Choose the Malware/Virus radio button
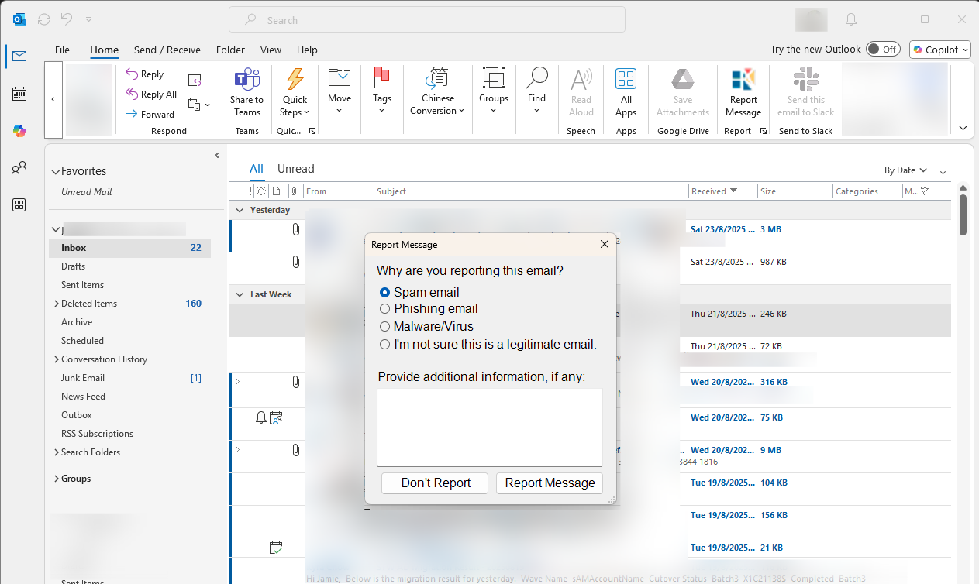Viewport: 979px width, 584px height. point(384,327)
